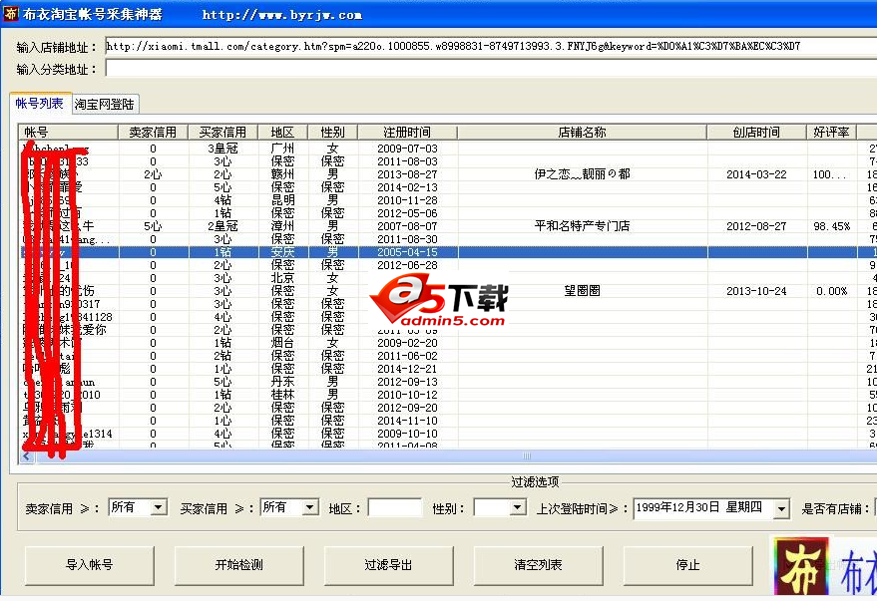Open the 性别 filter dropdown
Image resolution: width=877 pixels, height=601 pixels.
[x=519, y=507]
